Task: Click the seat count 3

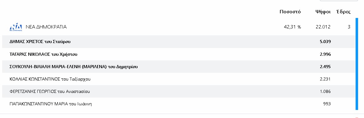Action: [349, 27]
